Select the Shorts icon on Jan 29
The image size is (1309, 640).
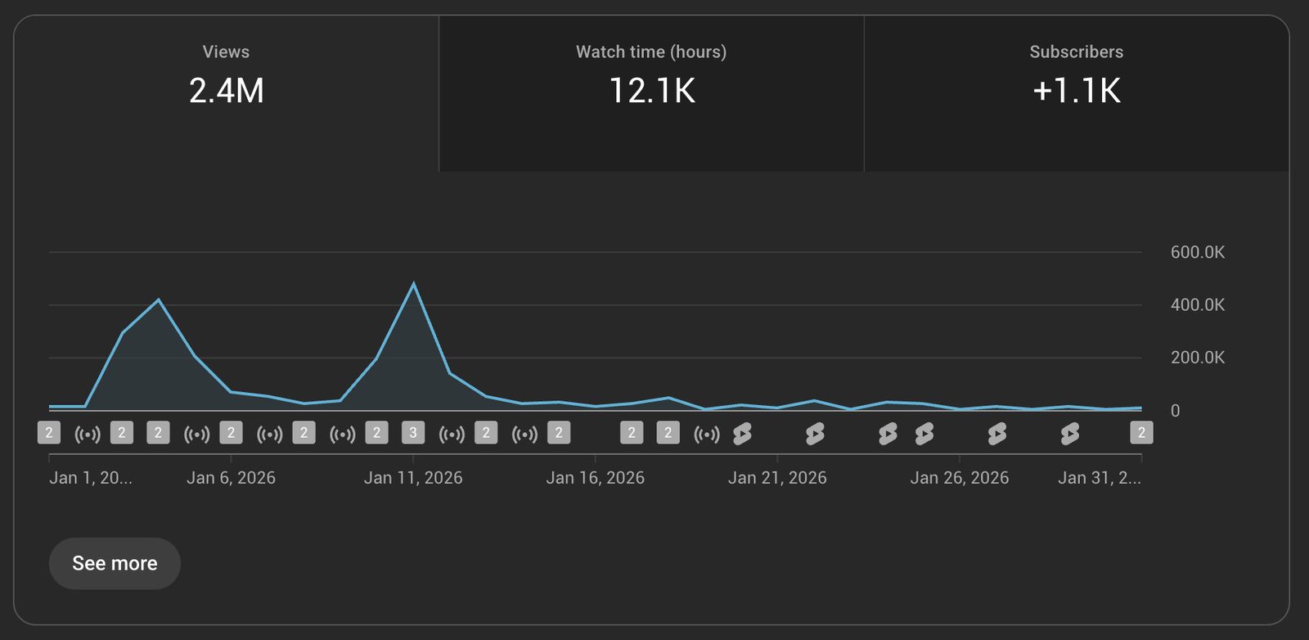1070,434
